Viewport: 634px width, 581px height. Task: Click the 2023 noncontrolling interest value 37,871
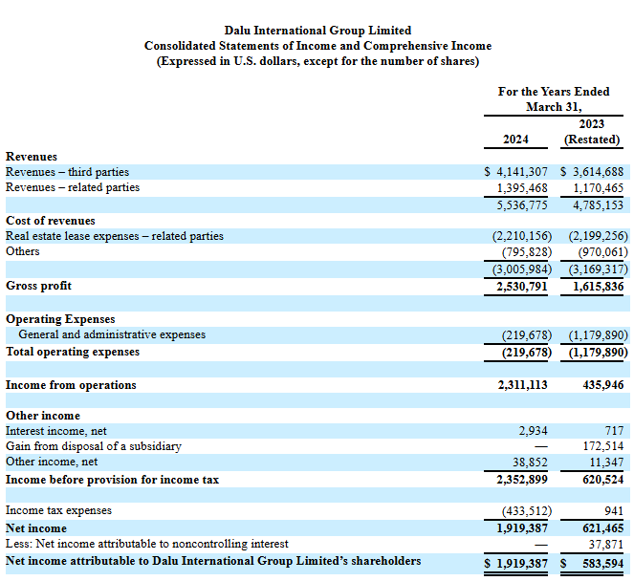pyautogui.click(x=604, y=546)
